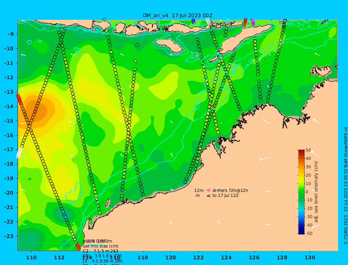The width and height of the screenshot is (348, 265).
Task: Click the colorbar tick label 40 near top
Action: (308, 158)
